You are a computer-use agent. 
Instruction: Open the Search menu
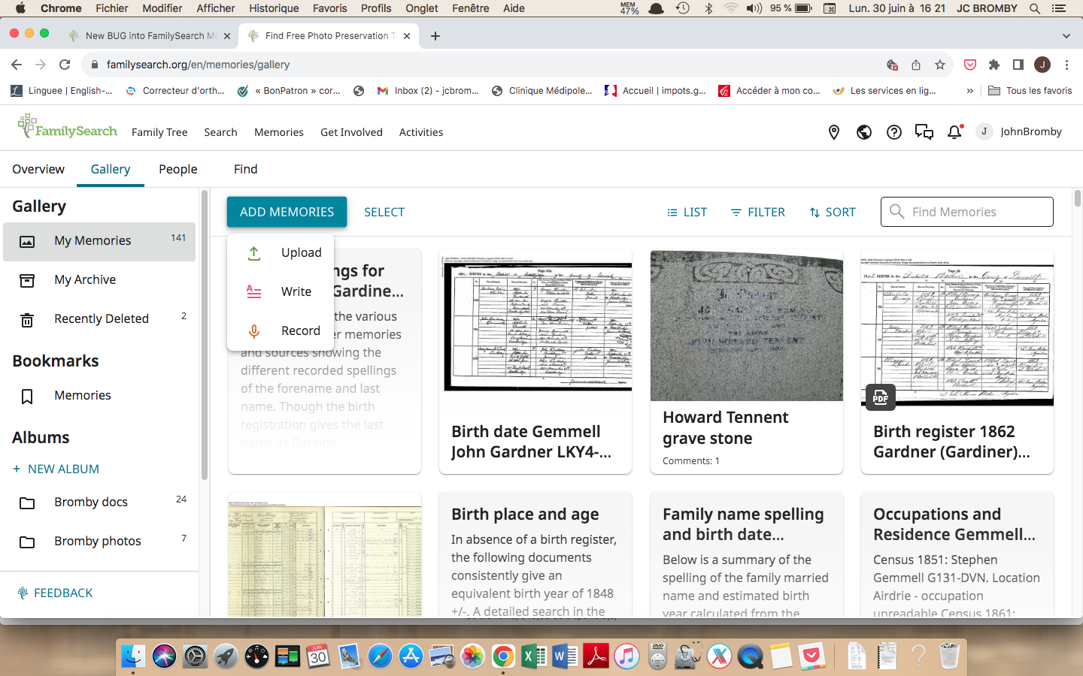click(x=220, y=132)
